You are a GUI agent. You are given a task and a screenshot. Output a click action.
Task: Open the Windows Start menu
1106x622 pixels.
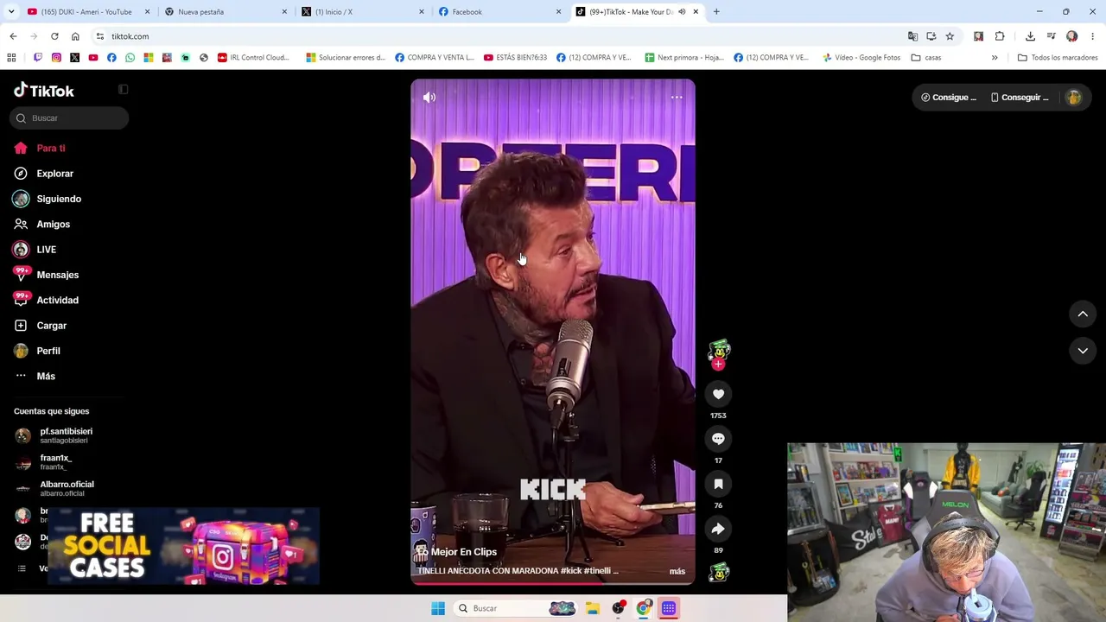pos(438,608)
